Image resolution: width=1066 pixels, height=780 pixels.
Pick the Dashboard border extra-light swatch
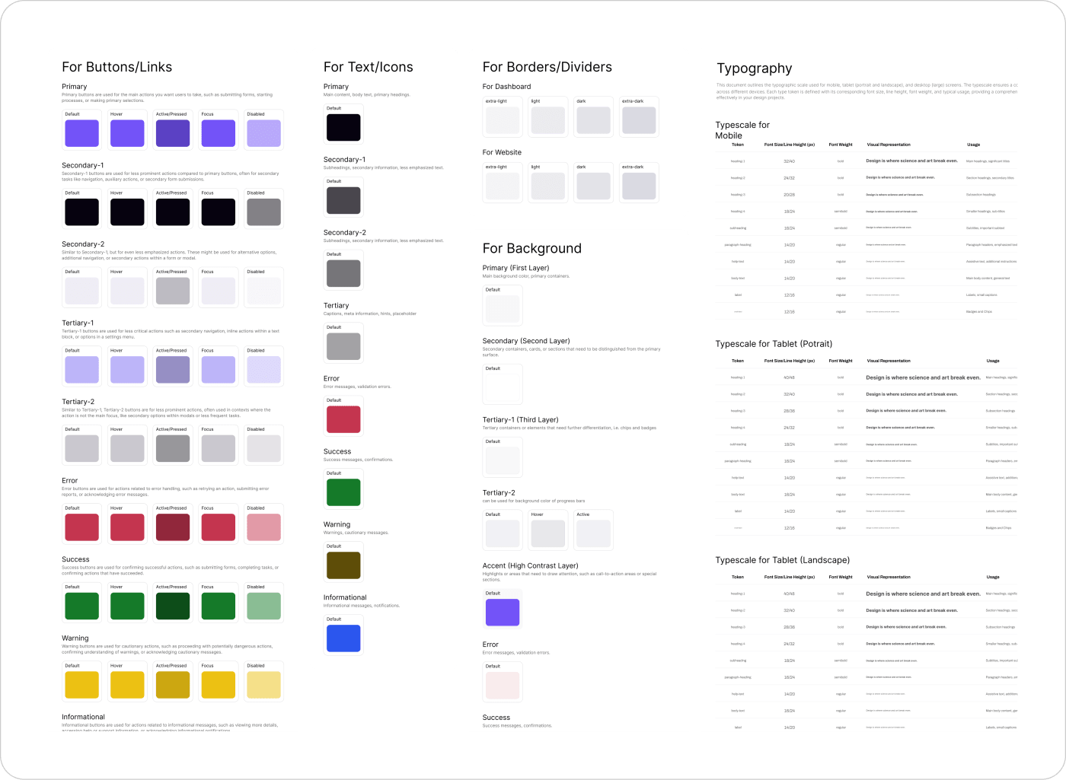coord(503,120)
